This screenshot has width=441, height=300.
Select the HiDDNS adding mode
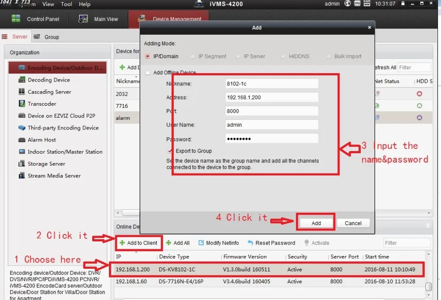[283, 56]
